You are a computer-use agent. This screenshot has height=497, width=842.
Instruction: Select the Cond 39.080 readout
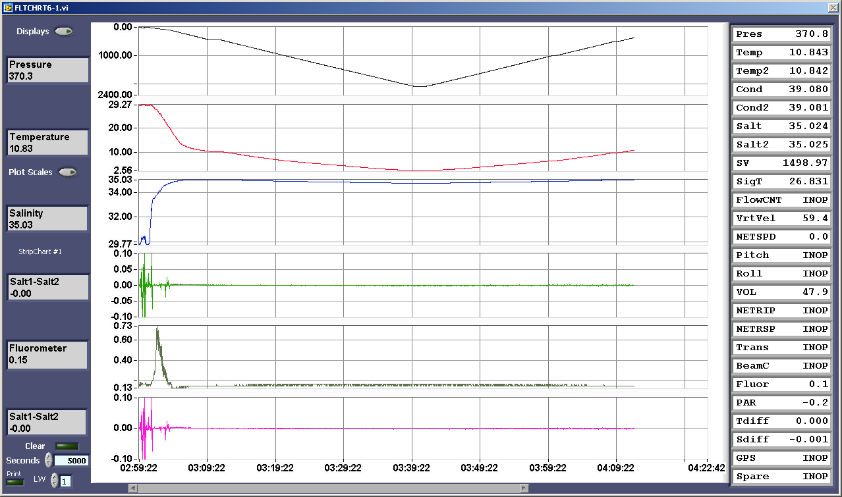point(782,90)
